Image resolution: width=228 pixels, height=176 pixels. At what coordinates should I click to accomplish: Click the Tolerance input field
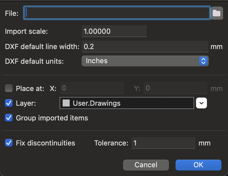point(163,143)
